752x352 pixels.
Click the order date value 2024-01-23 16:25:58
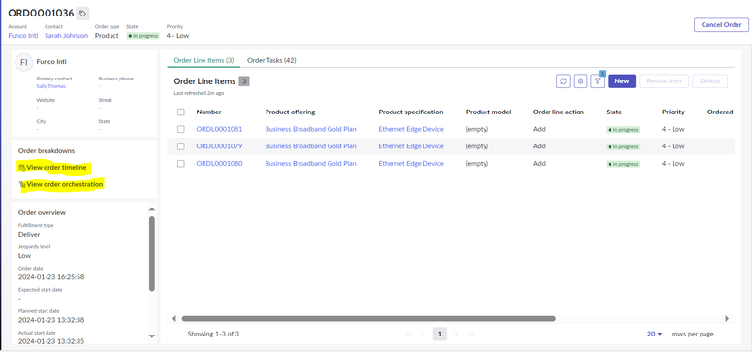point(51,277)
